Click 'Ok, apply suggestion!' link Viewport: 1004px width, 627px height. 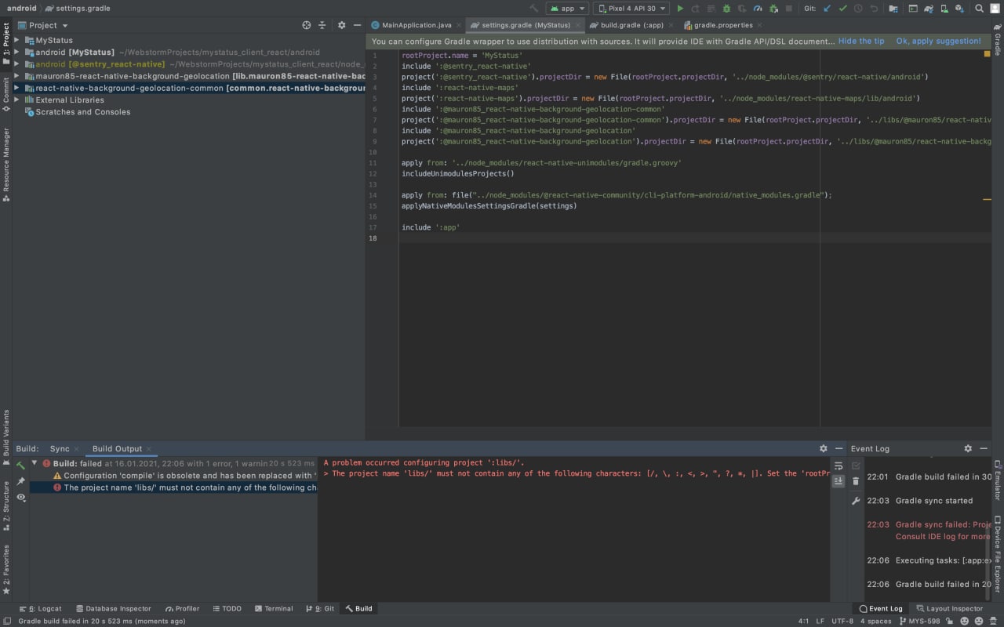point(938,41)
